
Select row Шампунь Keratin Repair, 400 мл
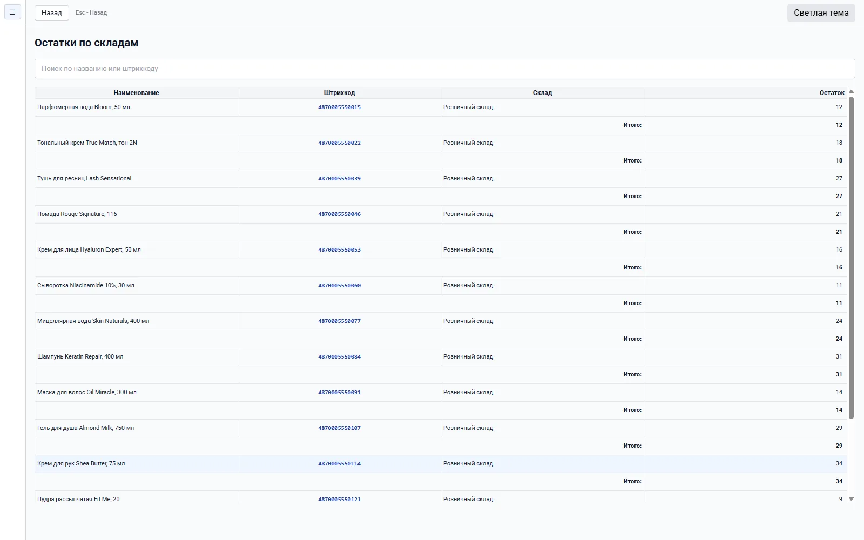441,357
